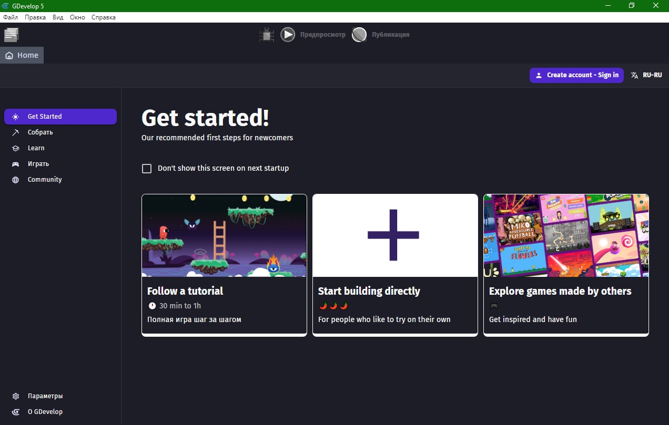Click the Follow a tutorial thumbnail image
Viewport: 669px width, 425px height.
224,235
